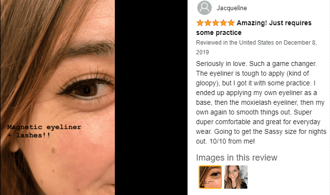This screenshot has width=330, height=195.
Task: Click the second orange rating star
Action: click(x=208, y=23)
